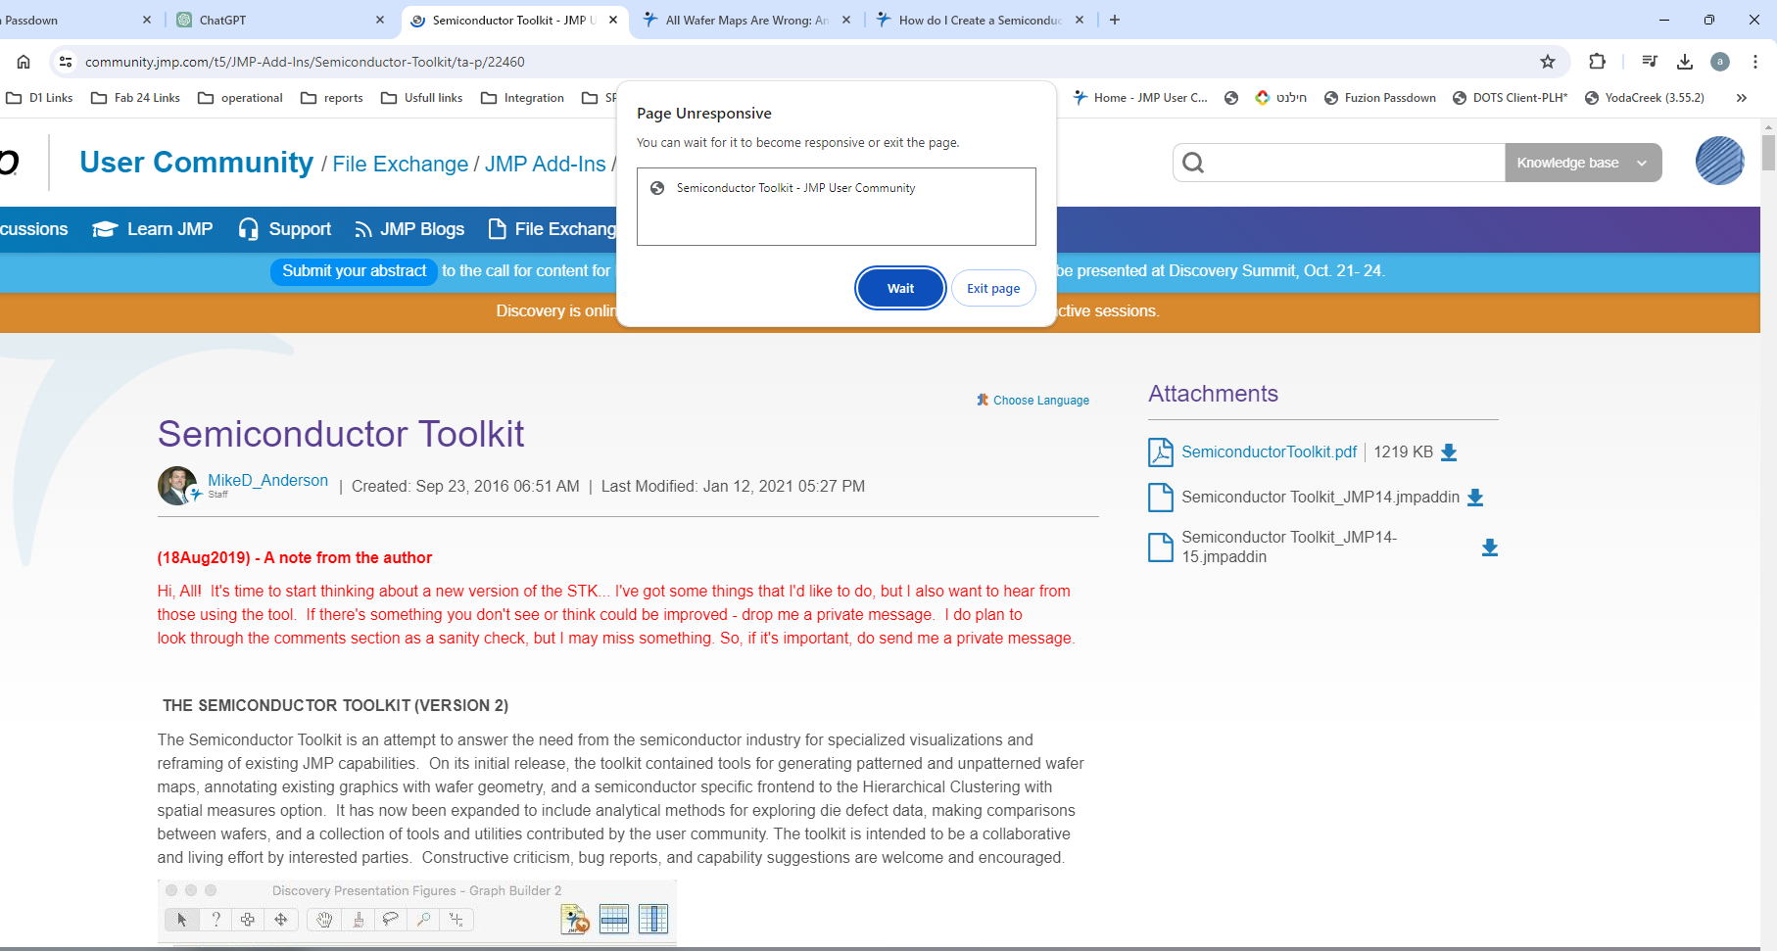Select the help question mark tool
The width and height of the screenshot is (1777, 951).
pyautogui.click(x=216, y=920)
